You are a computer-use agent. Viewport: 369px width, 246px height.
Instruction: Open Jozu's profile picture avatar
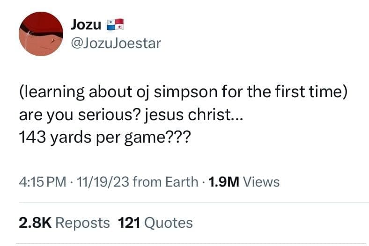(41, 34)
